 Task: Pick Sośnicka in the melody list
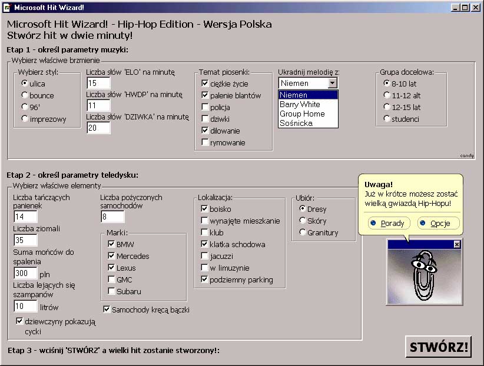(296, 123)
